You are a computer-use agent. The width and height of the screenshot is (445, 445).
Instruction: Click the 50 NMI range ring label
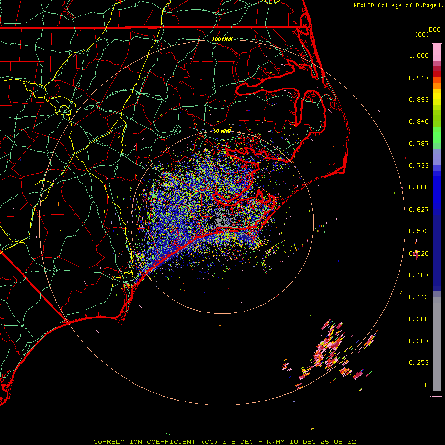pos(222,131)
